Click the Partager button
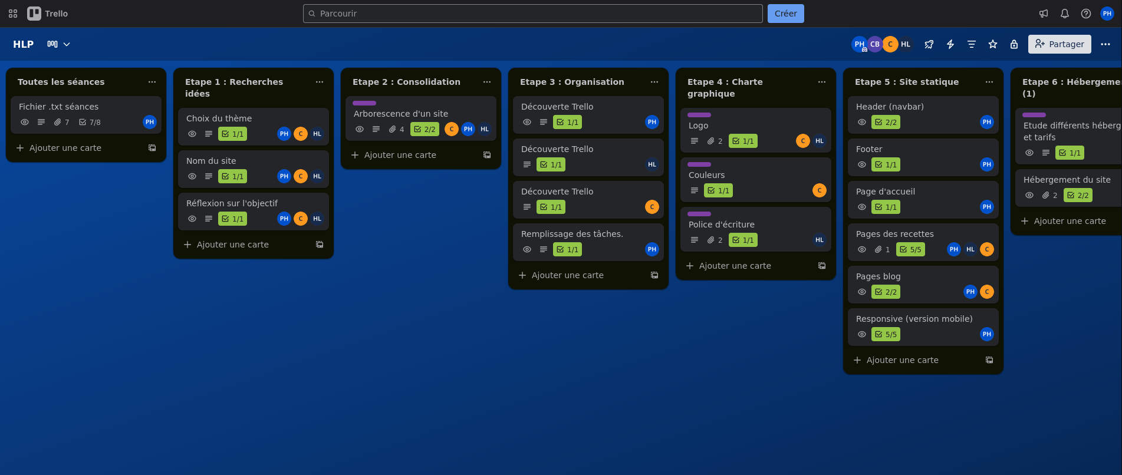 (1060, 44)
